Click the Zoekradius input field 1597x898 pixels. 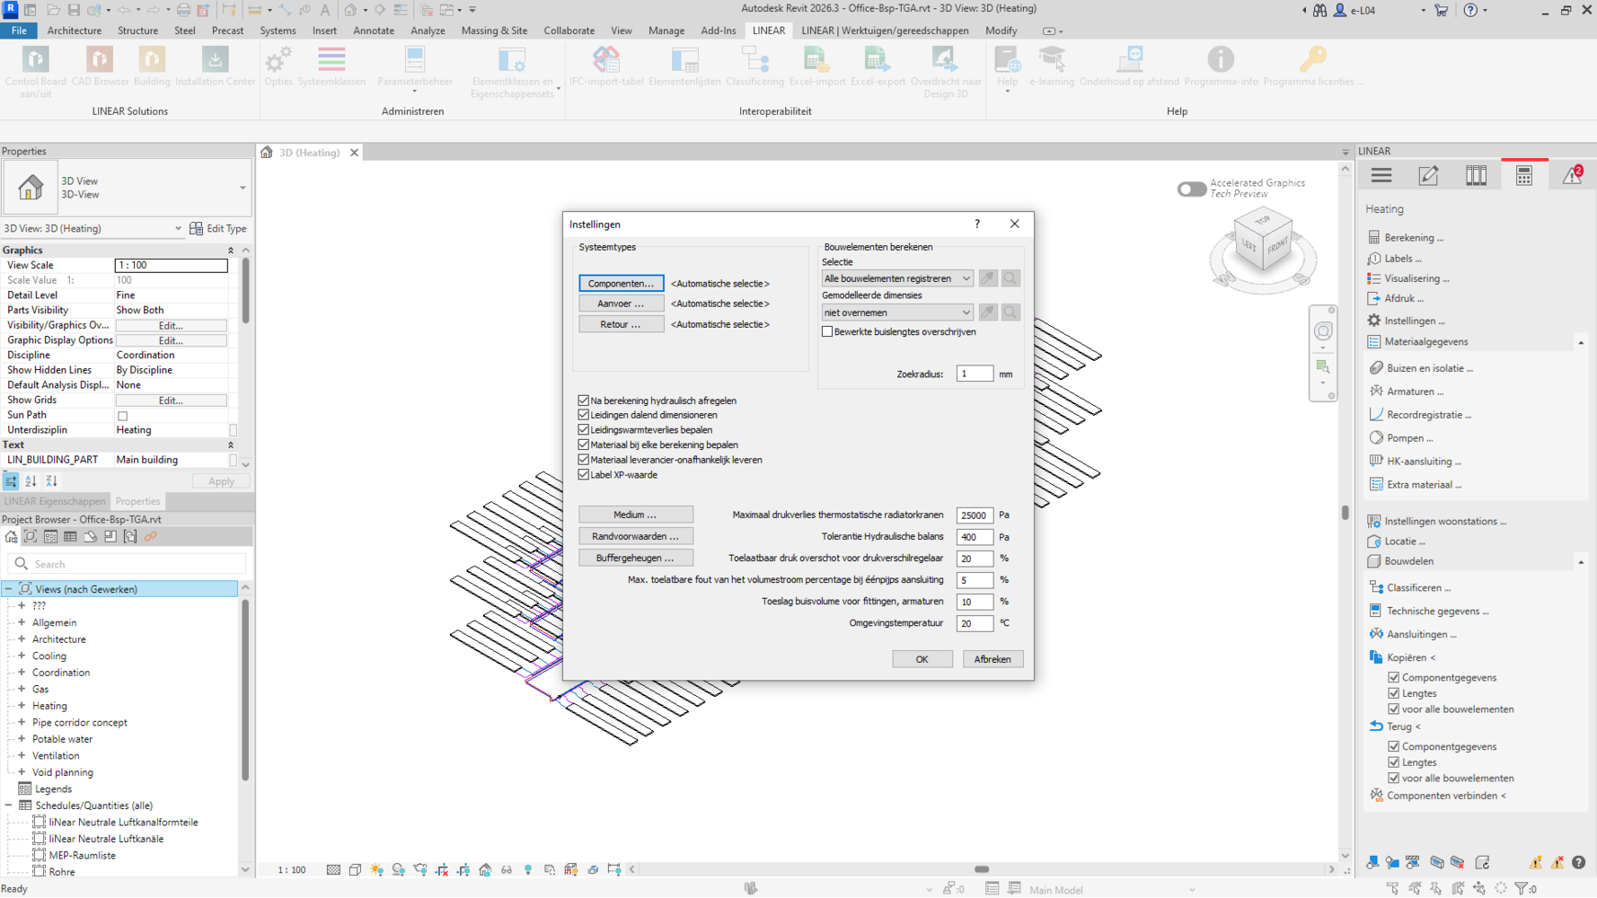click(x=974, y=374)
